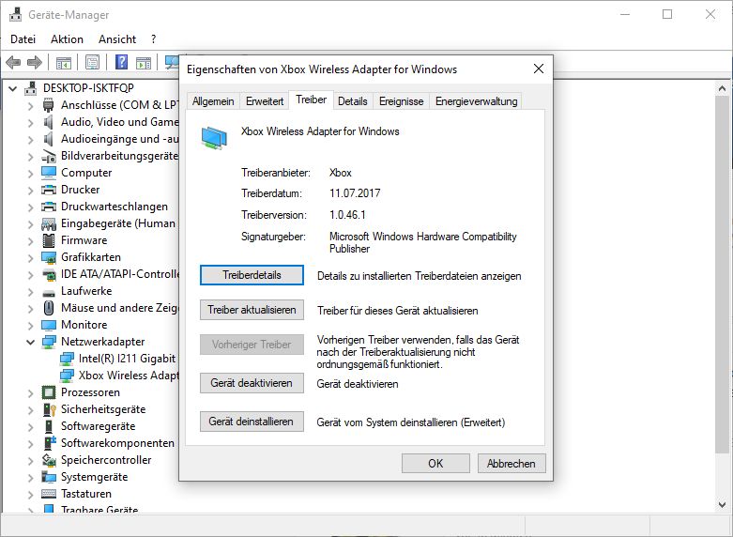Collapse the Netzwerkadapter node
Image resolution: width=733 pixels, height=537 pixels.
pos(30,342)
